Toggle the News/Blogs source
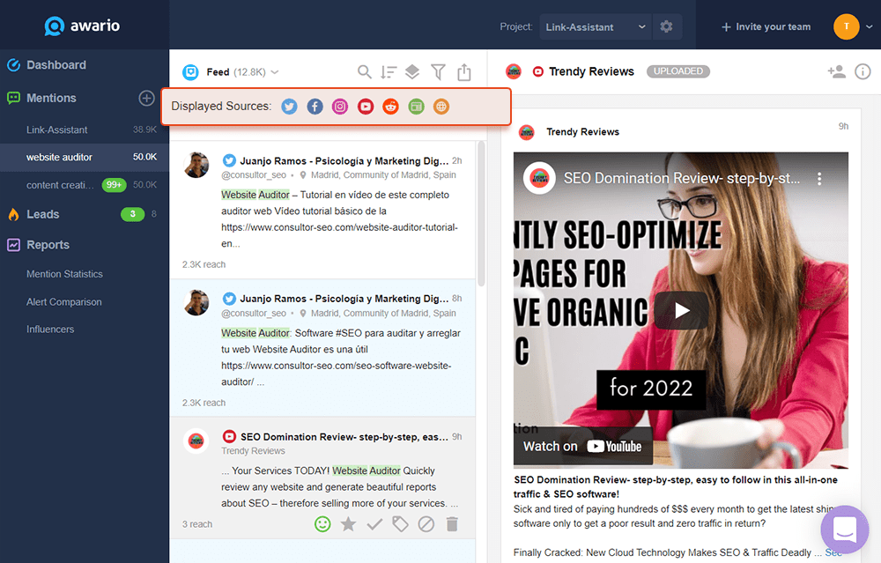The height and width of the screenshot is (563, 881). tap(416, 107)
